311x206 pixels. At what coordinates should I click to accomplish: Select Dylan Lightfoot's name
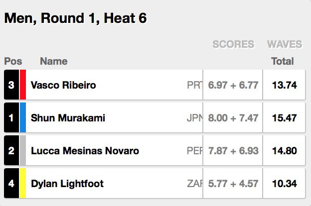[67, 184]
